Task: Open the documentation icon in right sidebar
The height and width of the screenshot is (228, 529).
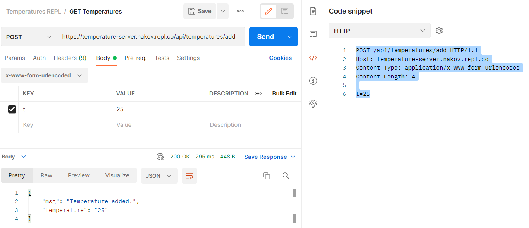Action: (313, 11)
